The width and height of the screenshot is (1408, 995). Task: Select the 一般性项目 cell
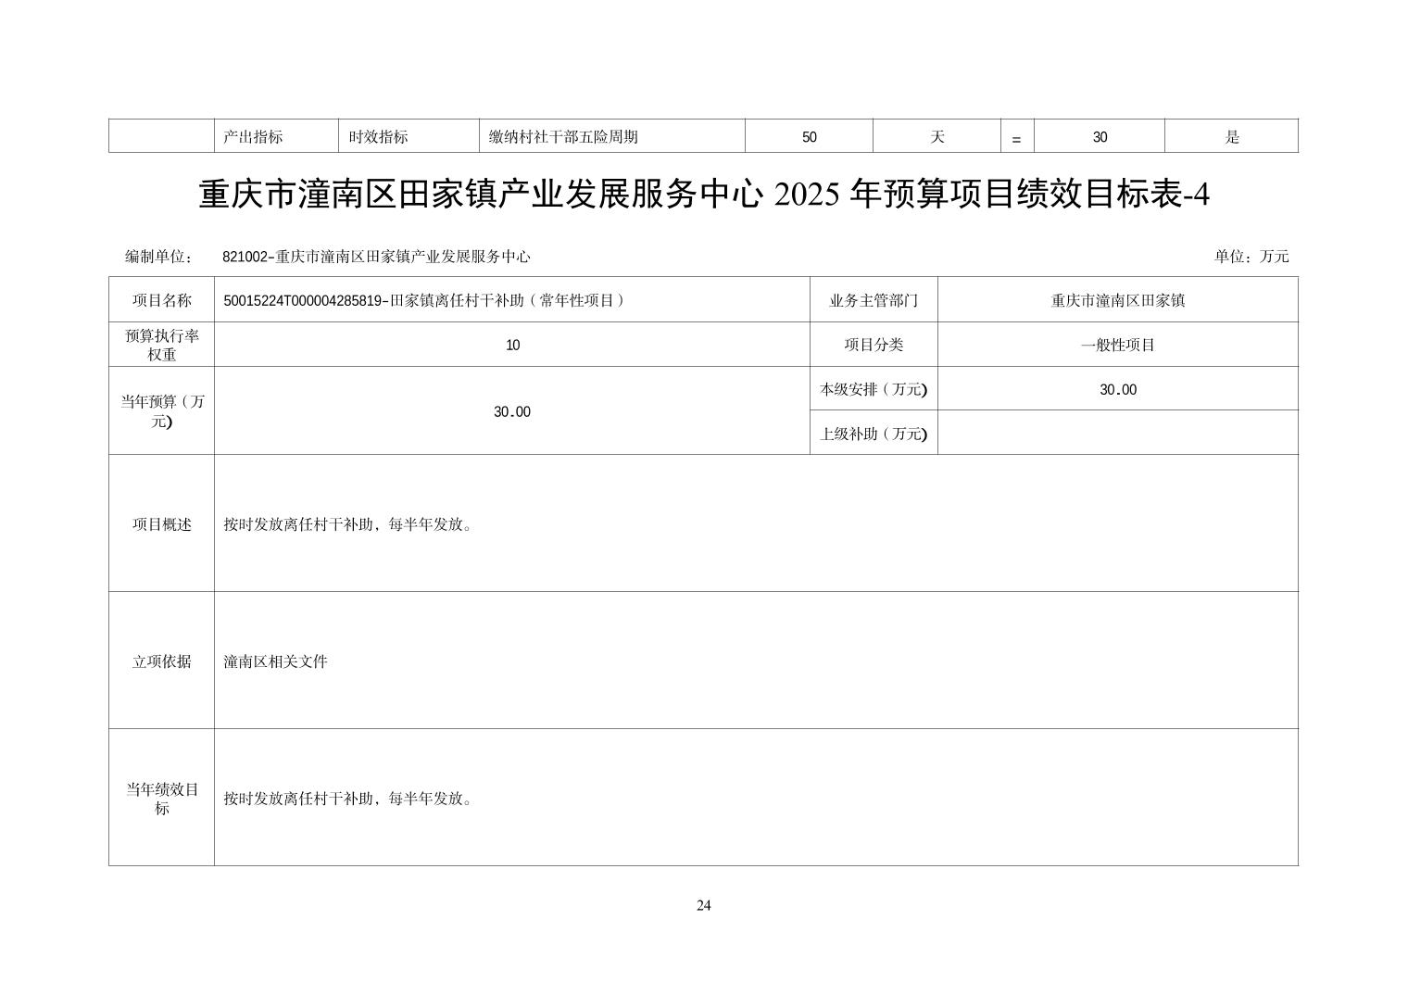1117,345
